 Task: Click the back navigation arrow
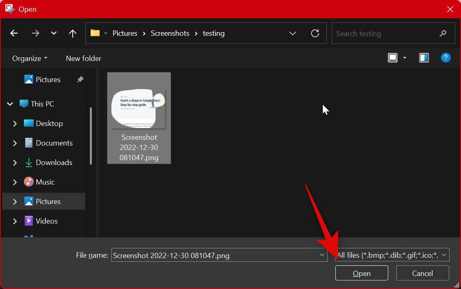pos(14,33)
